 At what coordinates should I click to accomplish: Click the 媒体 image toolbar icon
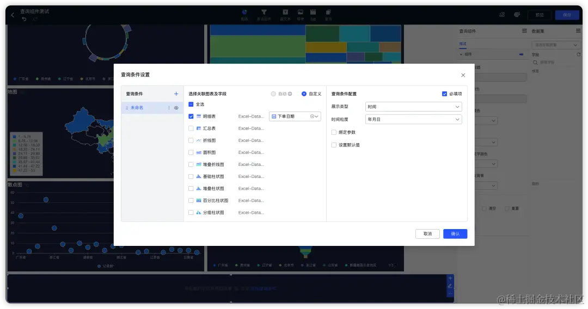tap(301, 13)
